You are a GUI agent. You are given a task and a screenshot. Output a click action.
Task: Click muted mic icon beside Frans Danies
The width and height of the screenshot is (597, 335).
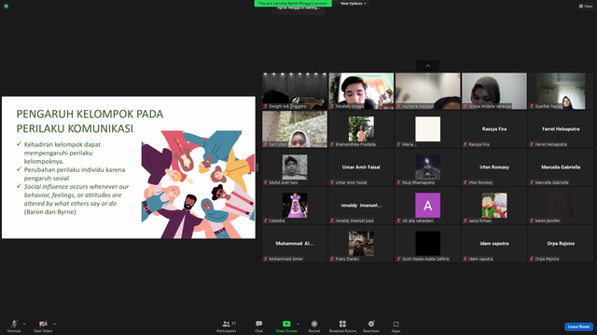coord(332,259)
